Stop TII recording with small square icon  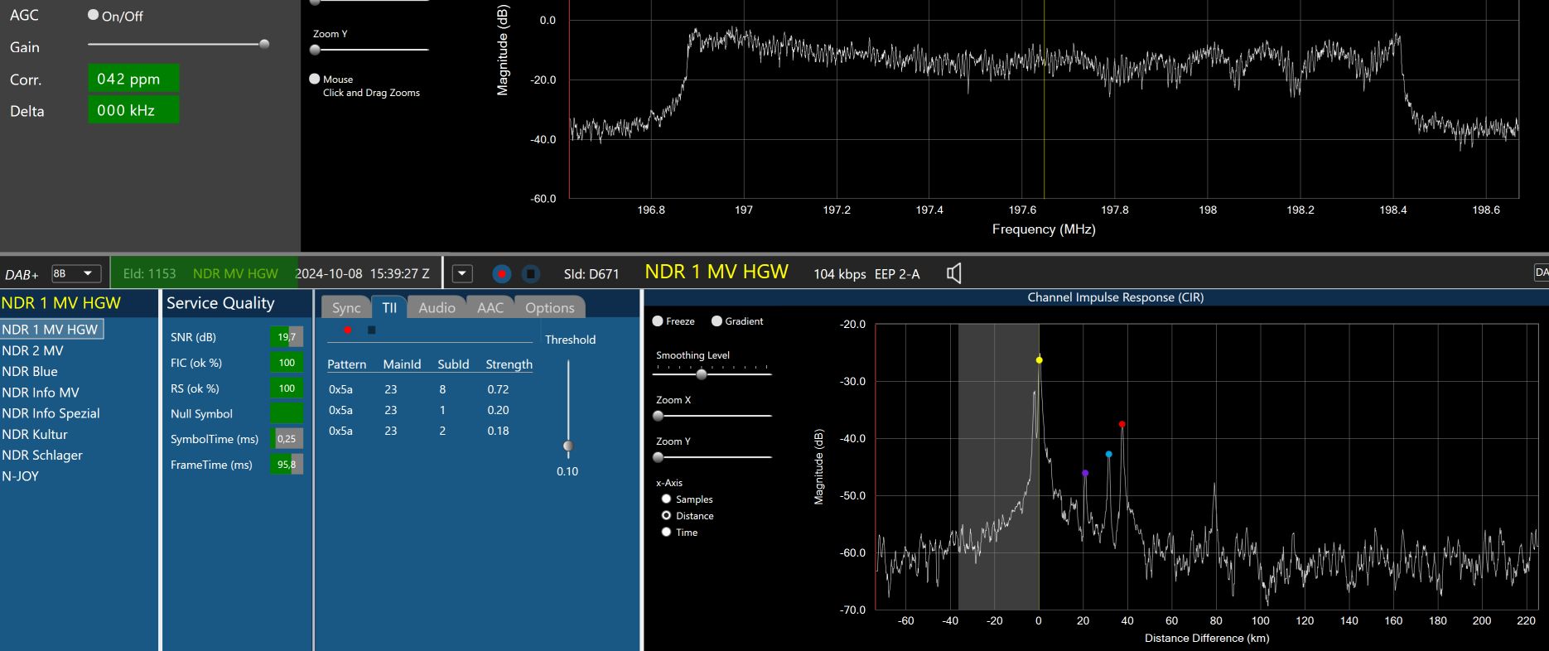tap(371, 330)
